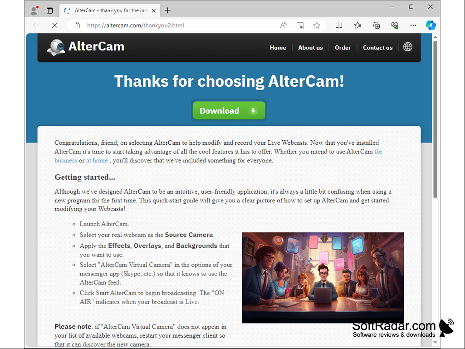
Task: Click the address bar URL
Action: pos(136,25)
